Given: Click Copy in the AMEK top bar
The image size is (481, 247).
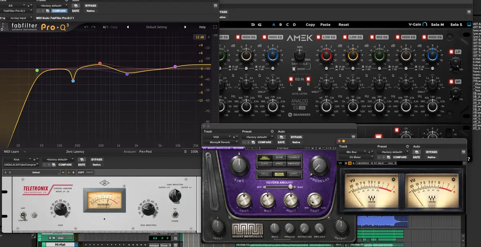Looking at the screenshot, I should (x=311, y=24).
